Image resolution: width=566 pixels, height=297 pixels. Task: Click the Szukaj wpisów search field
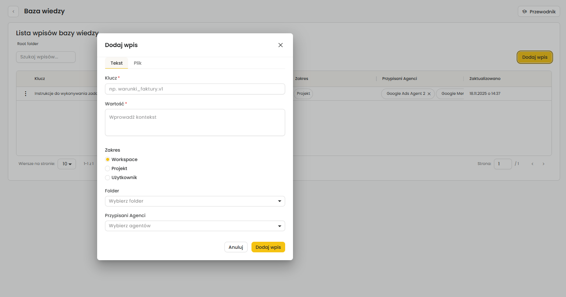pos(46,57)
